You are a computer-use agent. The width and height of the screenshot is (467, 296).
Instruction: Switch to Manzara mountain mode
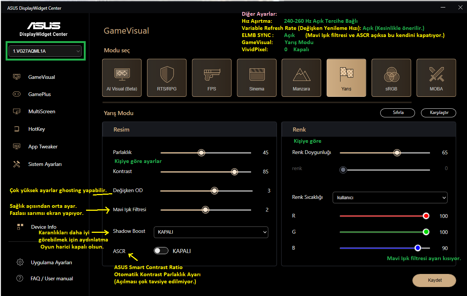301,78
